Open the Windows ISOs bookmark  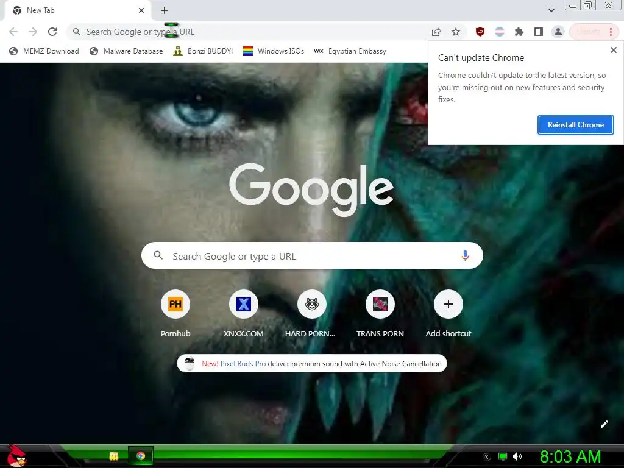tap(274, 51)
